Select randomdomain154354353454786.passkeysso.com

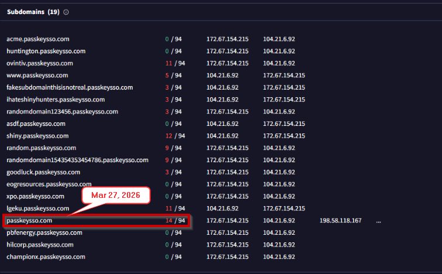77,160
